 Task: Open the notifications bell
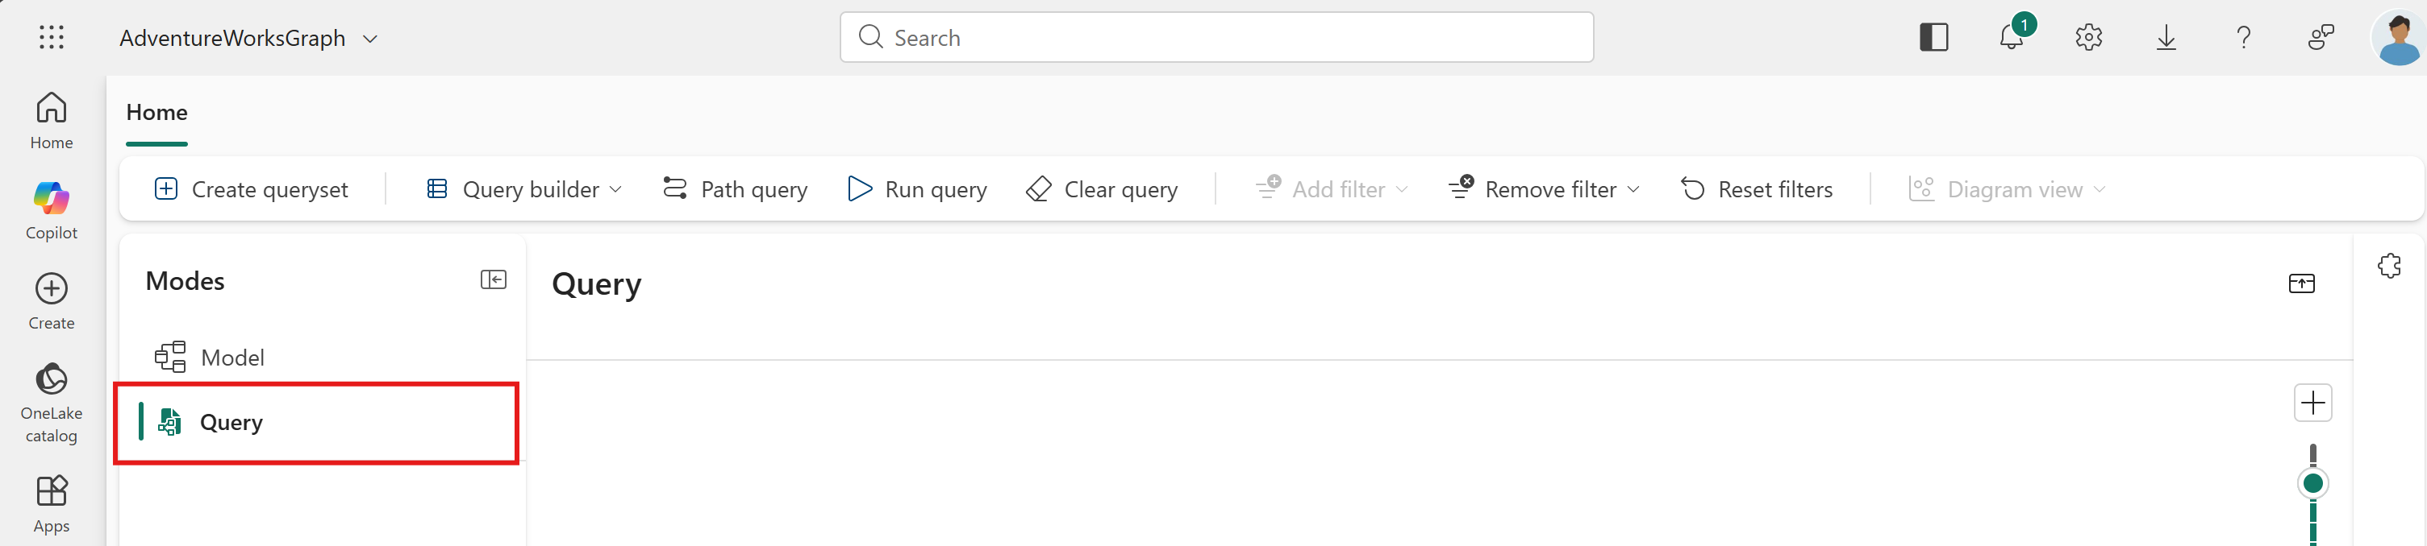tap(2012, 37)
